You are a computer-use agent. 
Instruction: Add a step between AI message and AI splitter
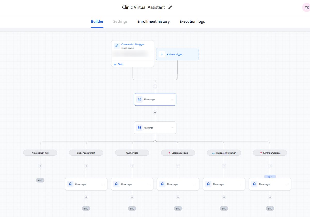coord(155,113)
